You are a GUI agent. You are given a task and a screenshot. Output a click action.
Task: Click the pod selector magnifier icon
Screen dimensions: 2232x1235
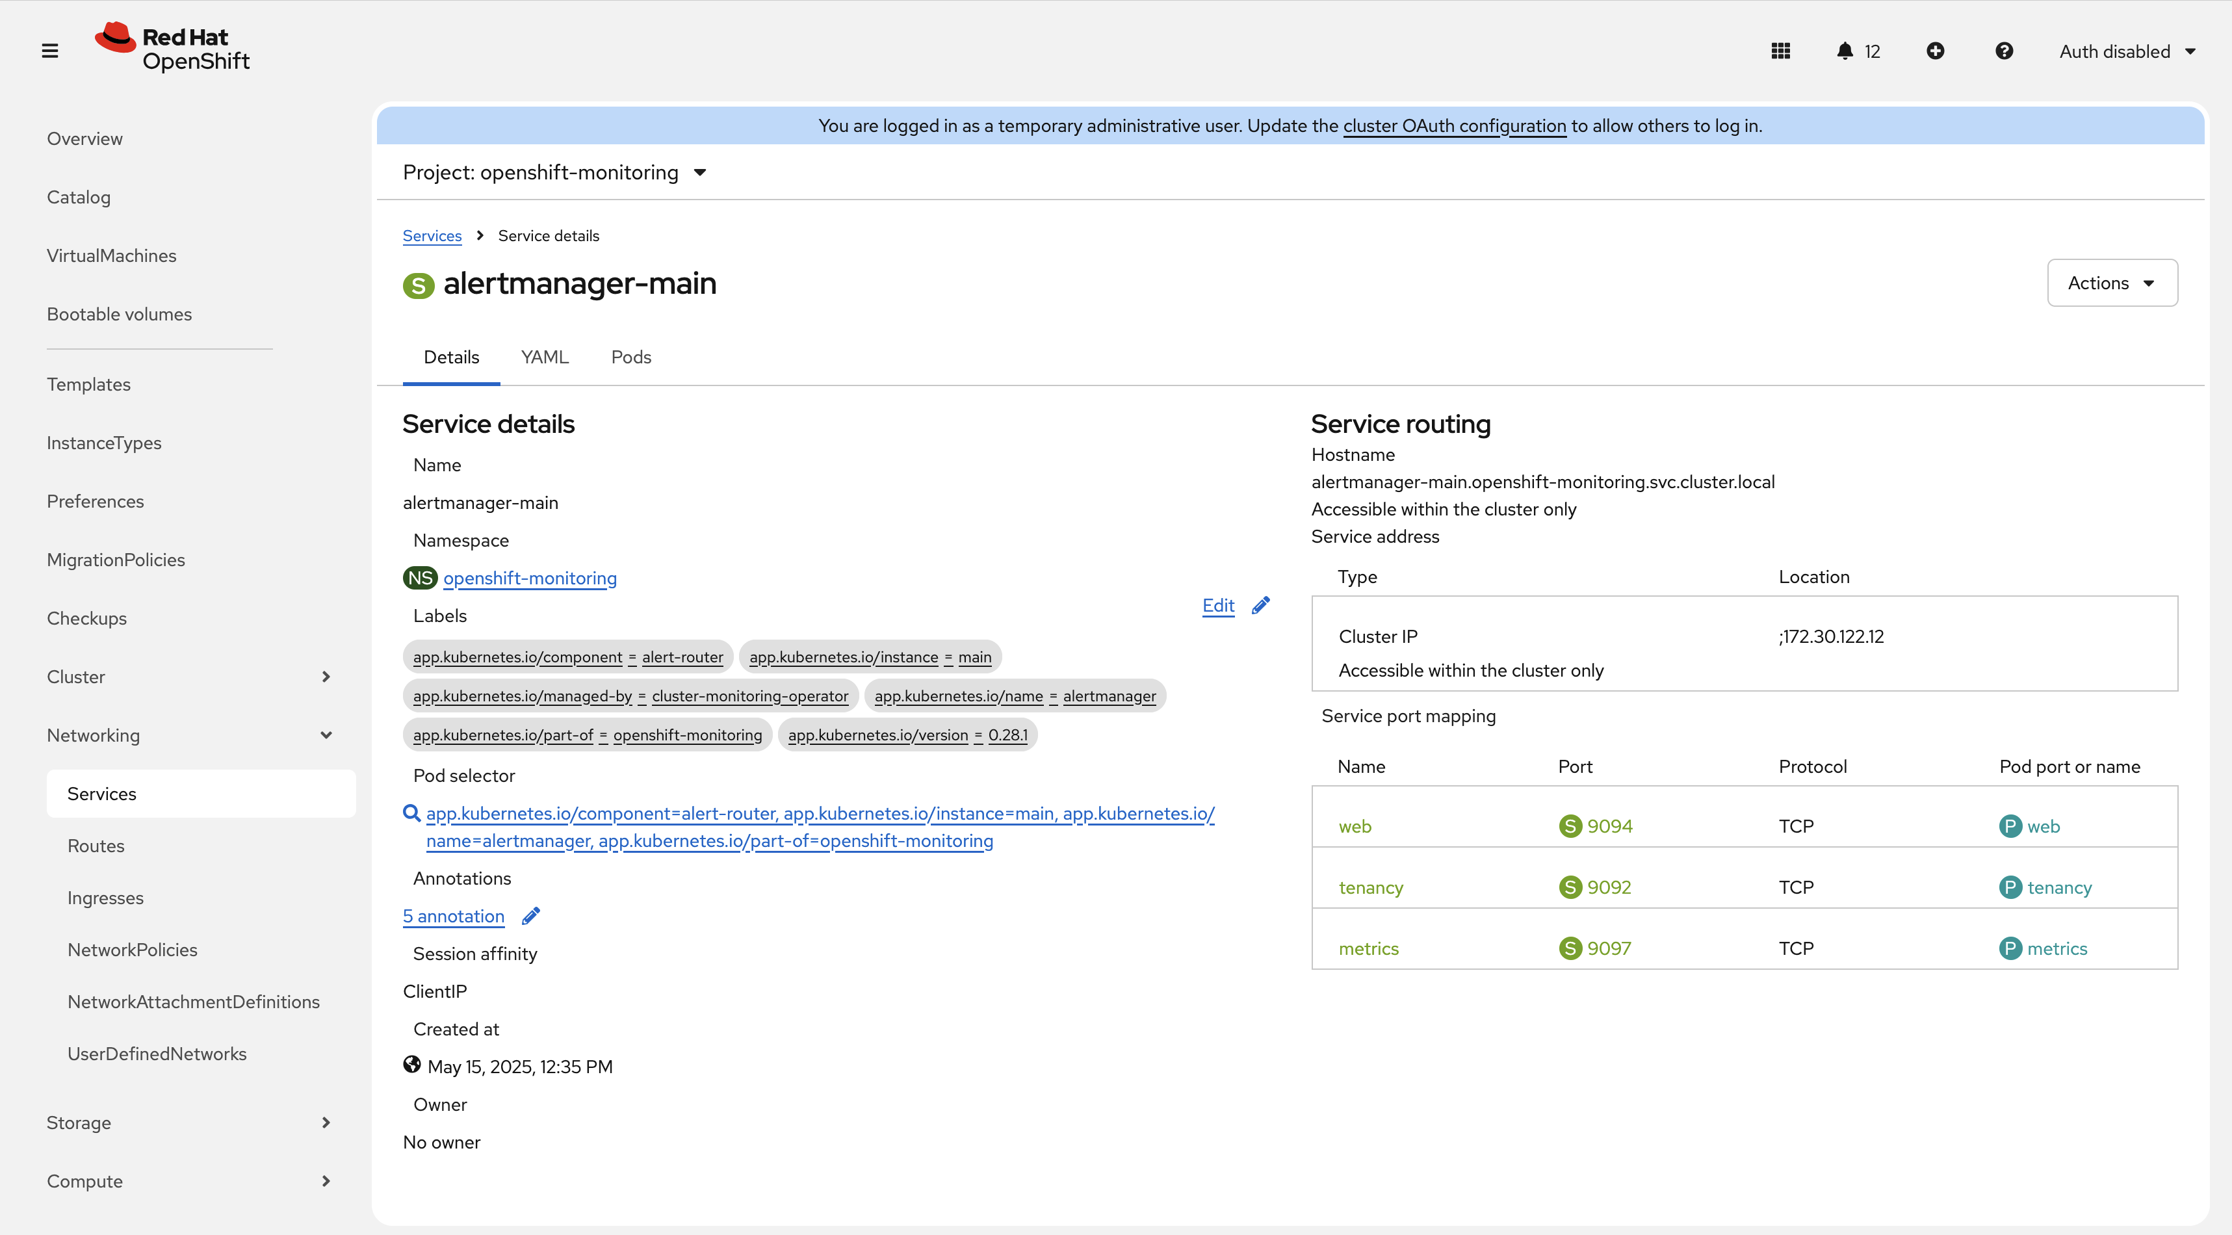pyautogui.click(x=411, y=813)
